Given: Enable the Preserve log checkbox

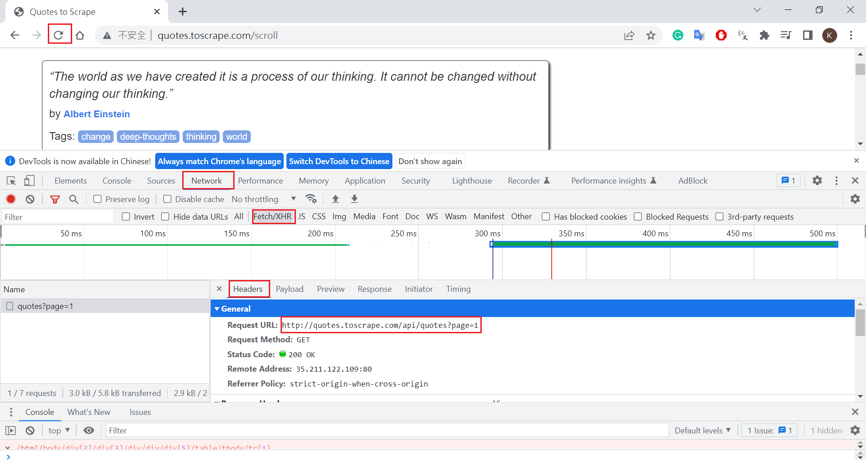Looking at the screenshot, I should (97, 199).
